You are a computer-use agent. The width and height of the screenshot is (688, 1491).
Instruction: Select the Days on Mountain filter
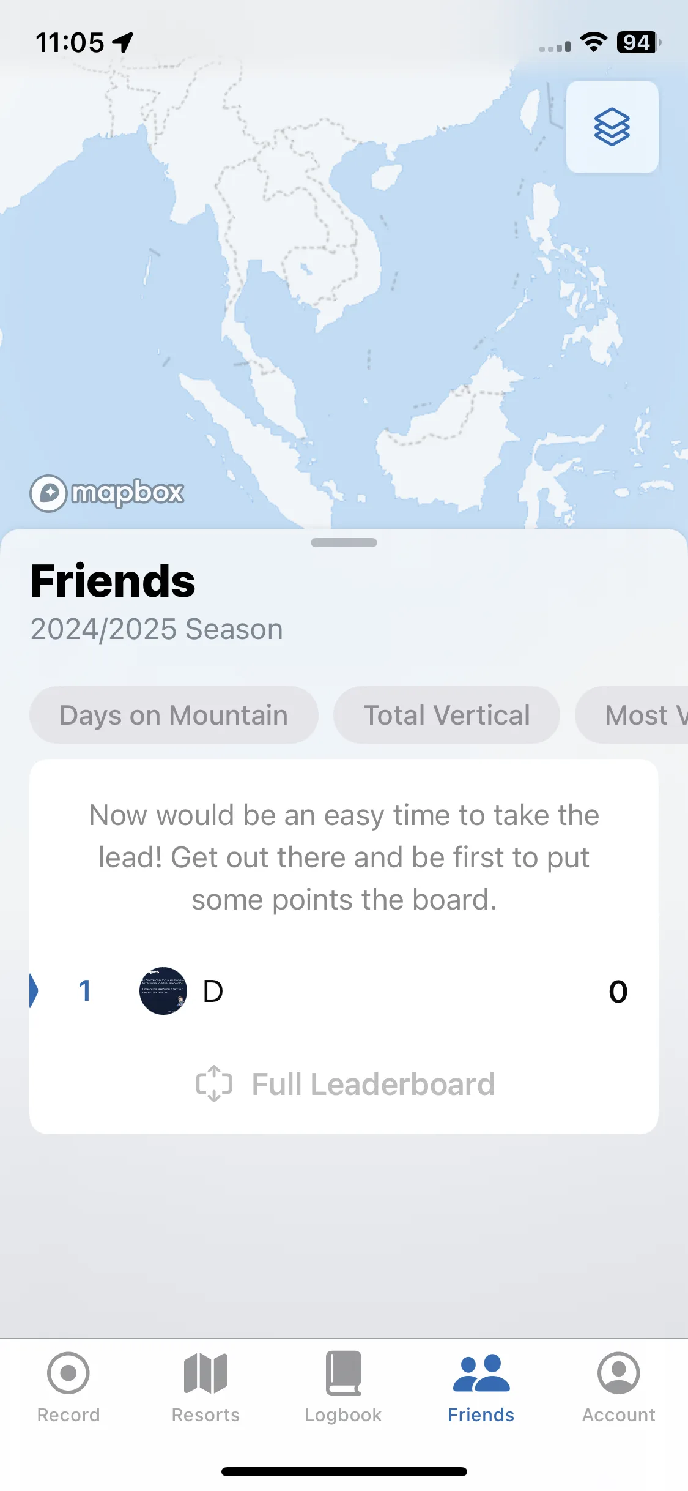(174, 715)
